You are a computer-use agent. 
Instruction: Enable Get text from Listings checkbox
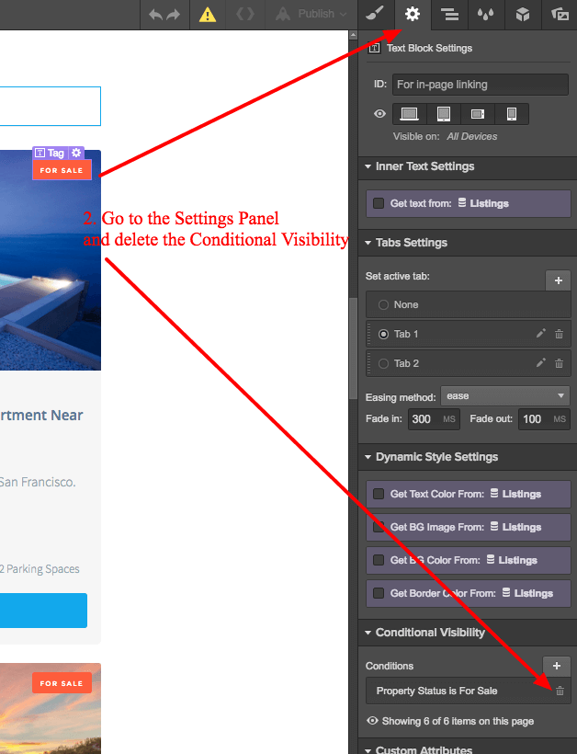pyautogui.click(x=379, y=203)
